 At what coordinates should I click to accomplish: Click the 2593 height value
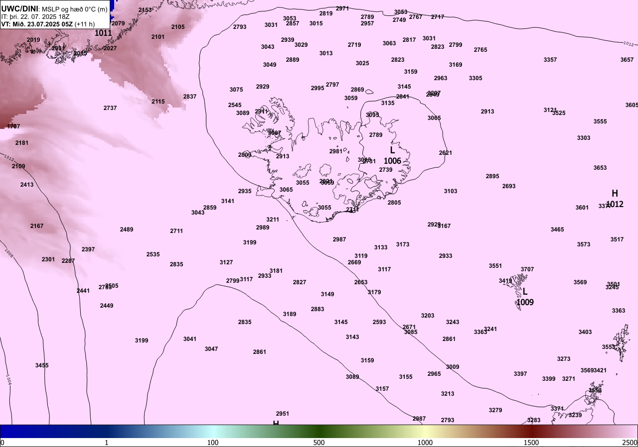379,322
